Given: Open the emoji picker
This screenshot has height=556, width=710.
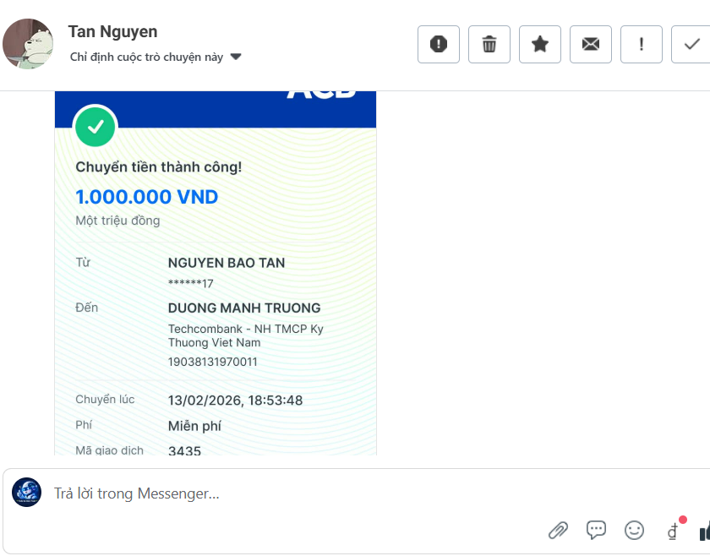Looking at the screenshot, I should click(634, 530).
